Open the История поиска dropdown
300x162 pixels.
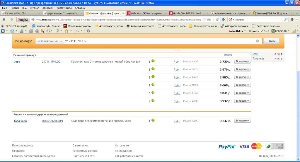(49, 41)
